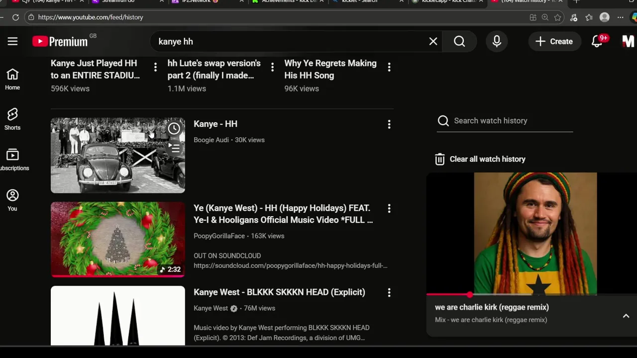The width and height of the screenshot is (637, 358).
Task: Click the search watch history magnifier icon
Action: (x=443, y=121)
